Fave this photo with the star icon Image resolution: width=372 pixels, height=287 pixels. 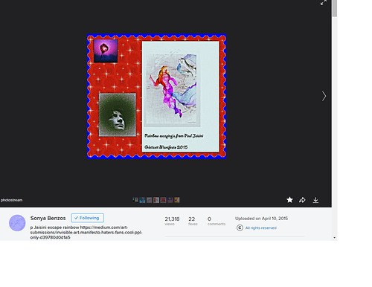289,200
